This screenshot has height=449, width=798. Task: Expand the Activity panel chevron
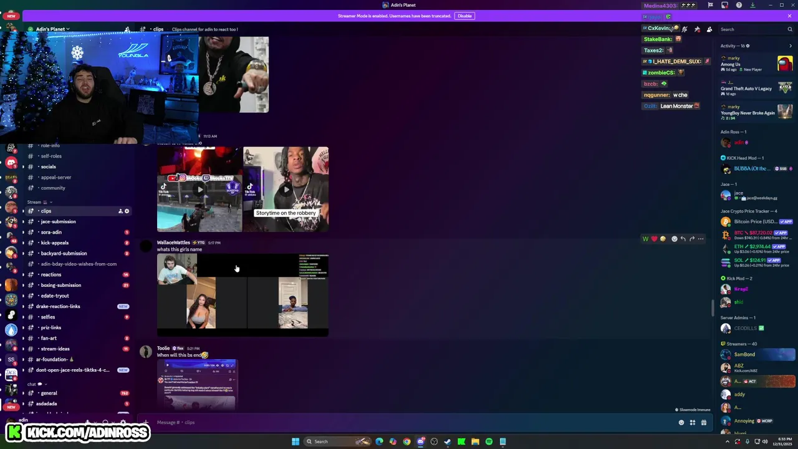[791, 46]
